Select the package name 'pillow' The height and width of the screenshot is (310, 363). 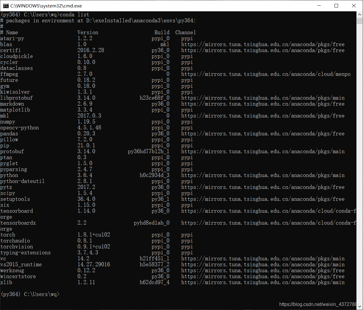[9, 140]
